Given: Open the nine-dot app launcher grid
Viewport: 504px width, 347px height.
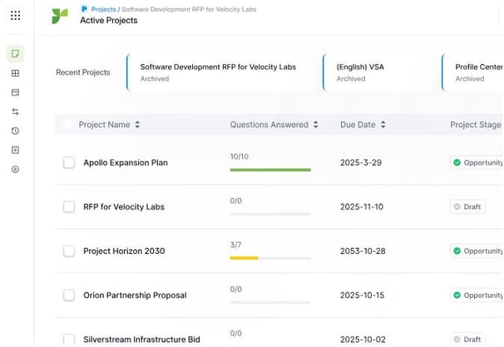Looking at the screenshot, I should pyautogui.click(x=16, y=15).
